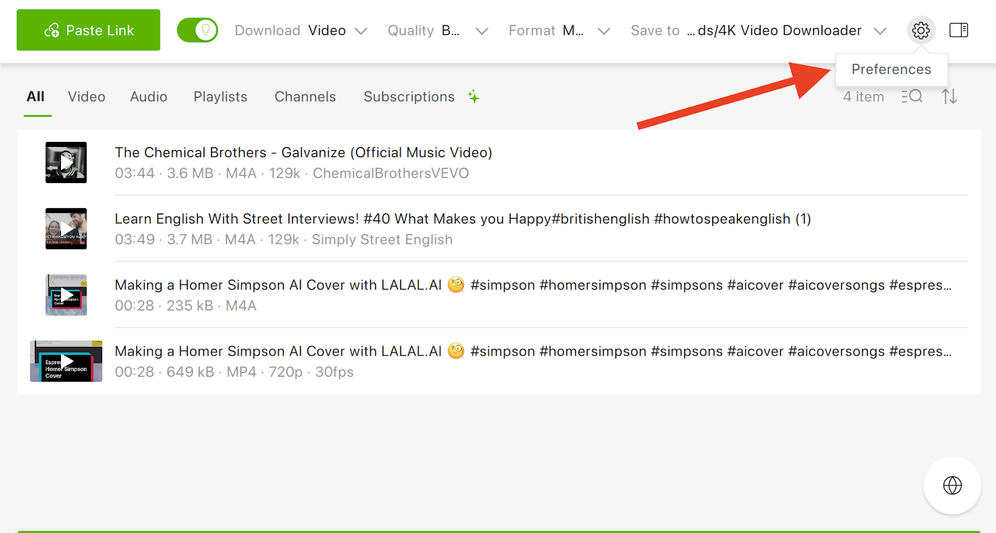The width and height of the screenshot is (996, 533).
Task: Click the Preferences tooltip label
Action: [x=891, y=69]
